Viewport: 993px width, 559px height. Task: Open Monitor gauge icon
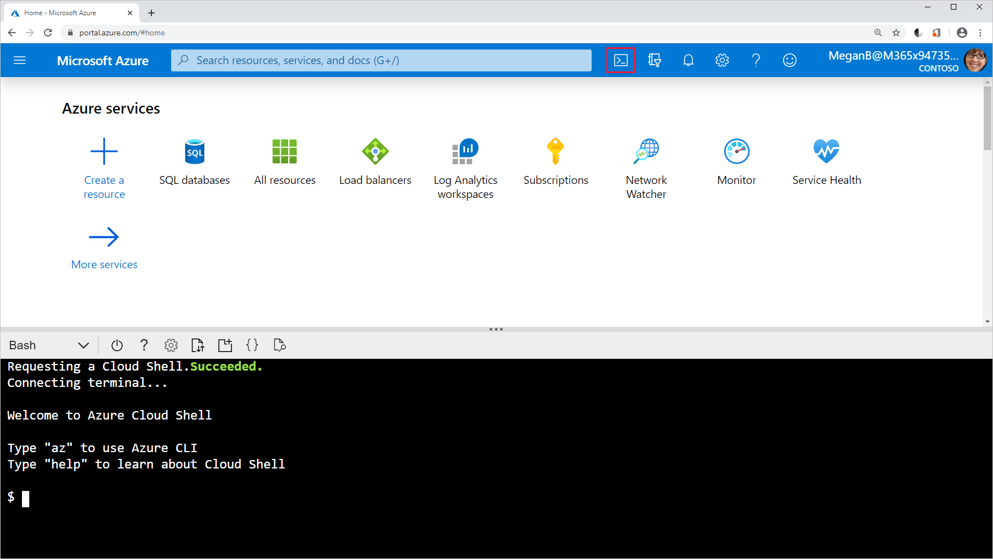(736, 151)
